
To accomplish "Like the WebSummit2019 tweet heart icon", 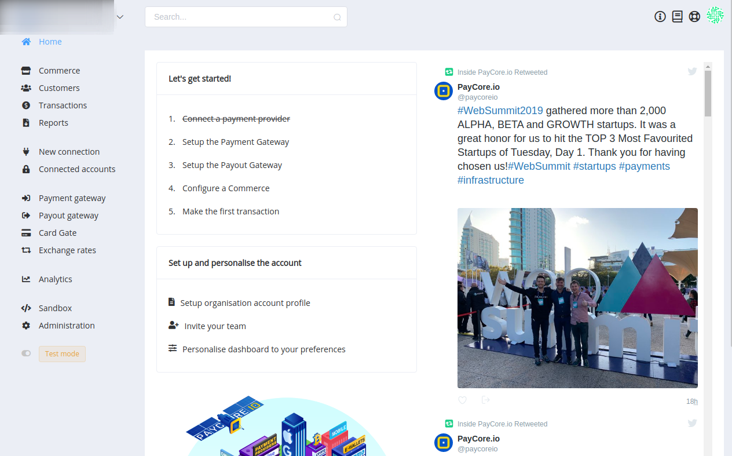I will 462,400.
